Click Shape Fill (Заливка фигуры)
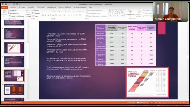The image size is (190, 107). [x=148, y=11]
